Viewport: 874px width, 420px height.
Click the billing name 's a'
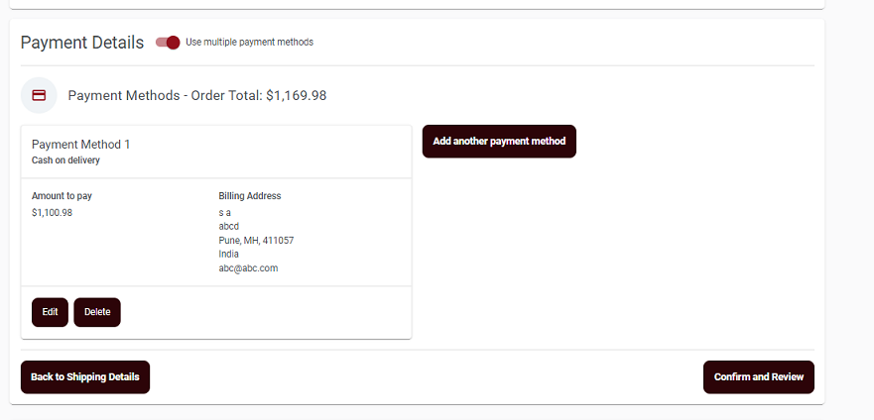224,213
